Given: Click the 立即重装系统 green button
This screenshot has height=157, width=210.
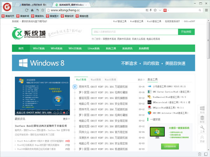Looking at the screenshot, I should pyautogui.click(x=170, y=147).
